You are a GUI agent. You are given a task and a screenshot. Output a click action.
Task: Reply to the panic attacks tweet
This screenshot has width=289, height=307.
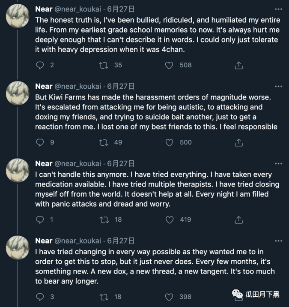pos(40,220)
